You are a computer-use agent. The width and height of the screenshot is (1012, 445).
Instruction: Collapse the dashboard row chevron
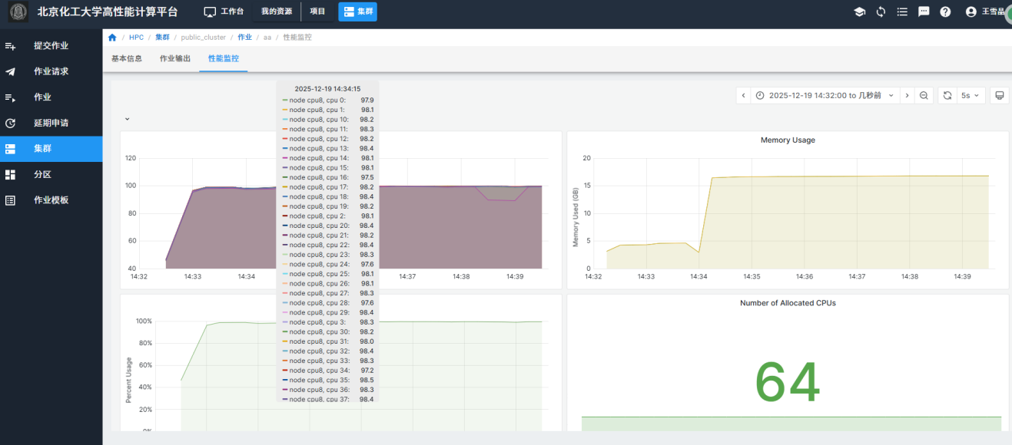pyautogui.click(x=128, y=120)
